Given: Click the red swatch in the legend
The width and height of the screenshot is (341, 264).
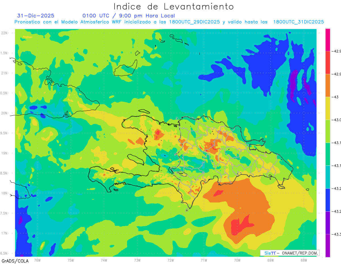Looking at the screenshot, I should click(328, 62).
